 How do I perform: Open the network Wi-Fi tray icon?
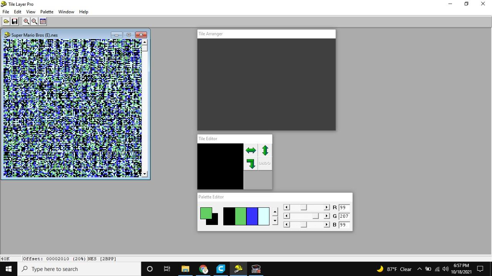pyautogui.click(x=437, y=269)
